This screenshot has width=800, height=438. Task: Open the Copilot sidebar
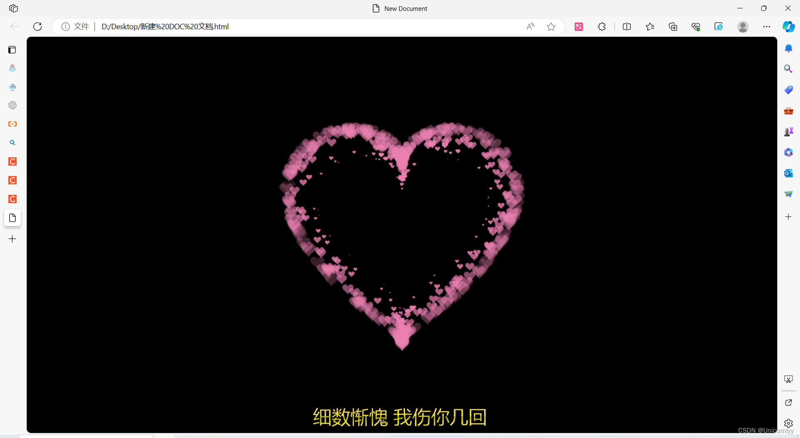(788, 26)
